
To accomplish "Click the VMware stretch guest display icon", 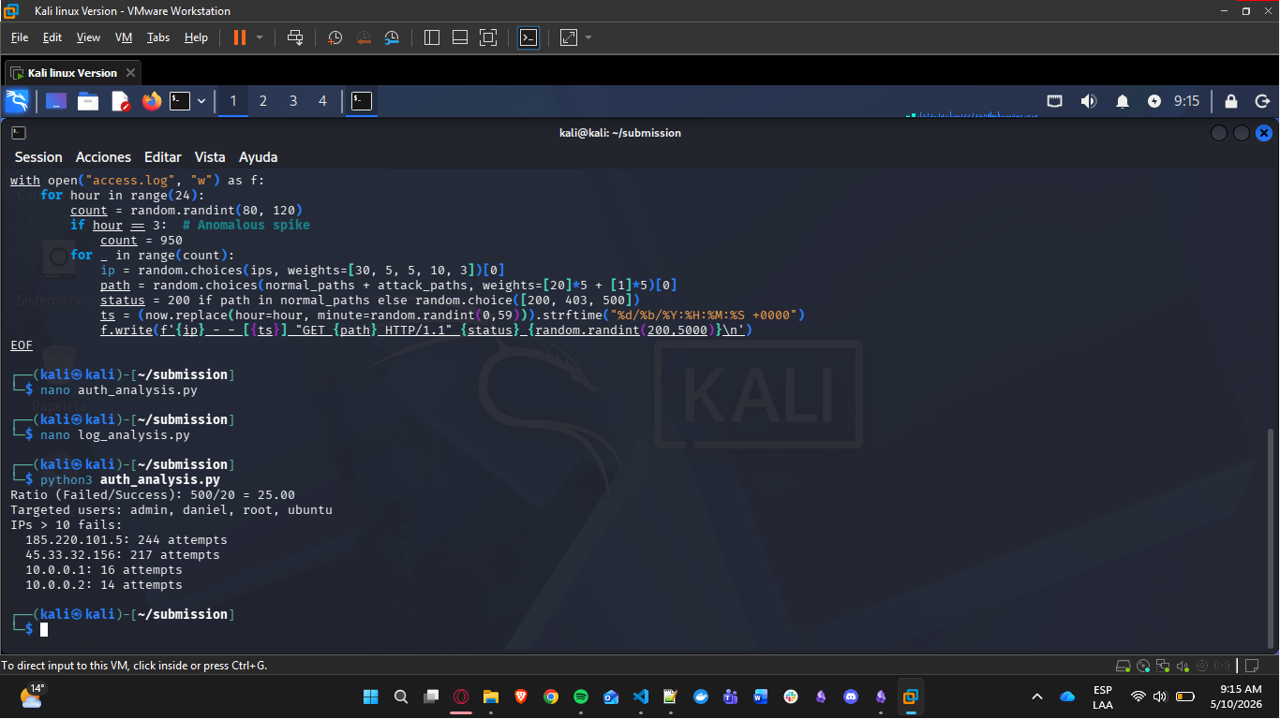I will (569, 37).
